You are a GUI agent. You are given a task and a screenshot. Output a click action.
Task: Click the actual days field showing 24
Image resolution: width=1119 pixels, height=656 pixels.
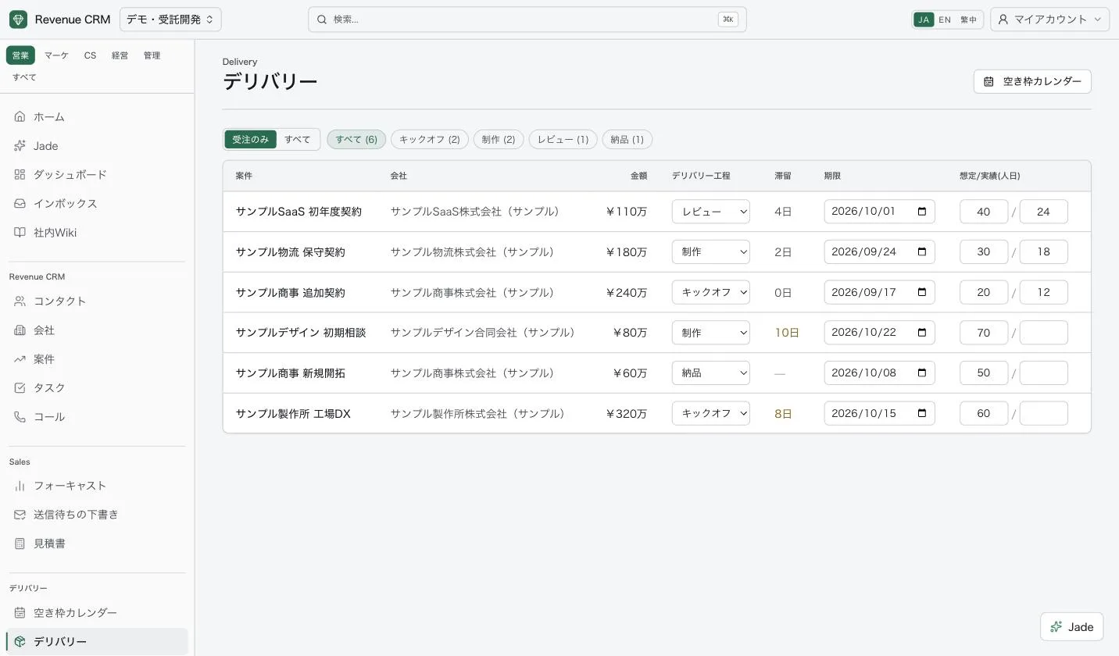point(1043,212)
